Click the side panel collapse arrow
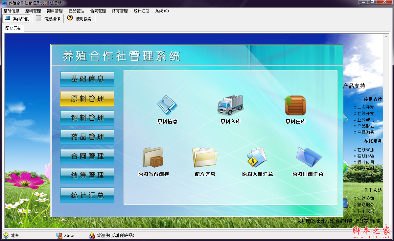The image size is (394, 241). tap(346, 118)
